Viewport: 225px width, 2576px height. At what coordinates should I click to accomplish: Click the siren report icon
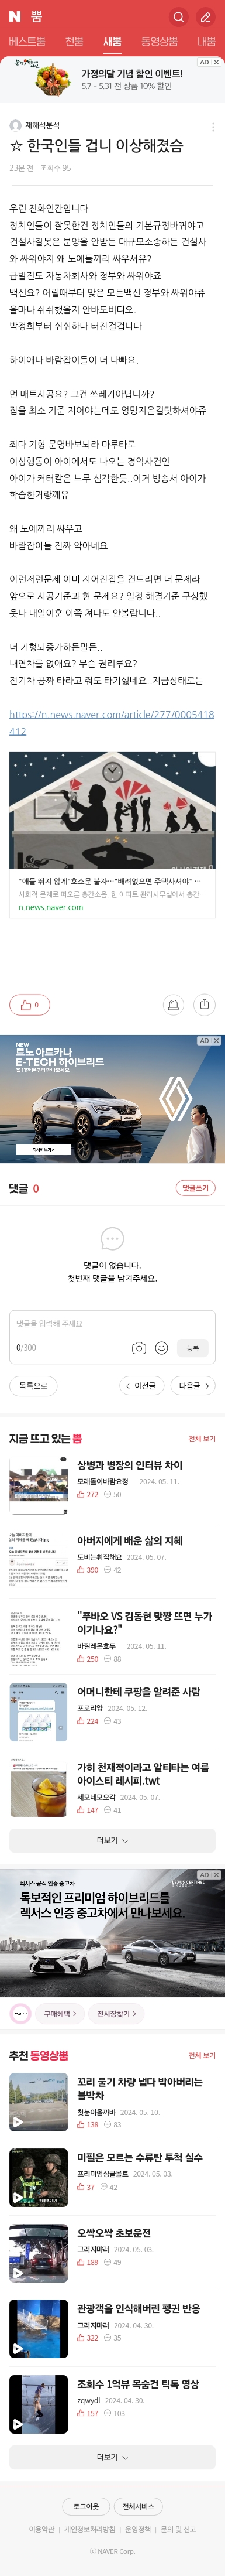click(x=173, y=1004)
